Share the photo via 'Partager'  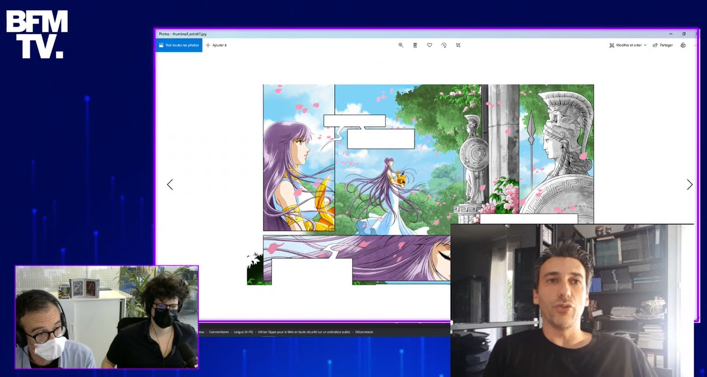(663, 45)
